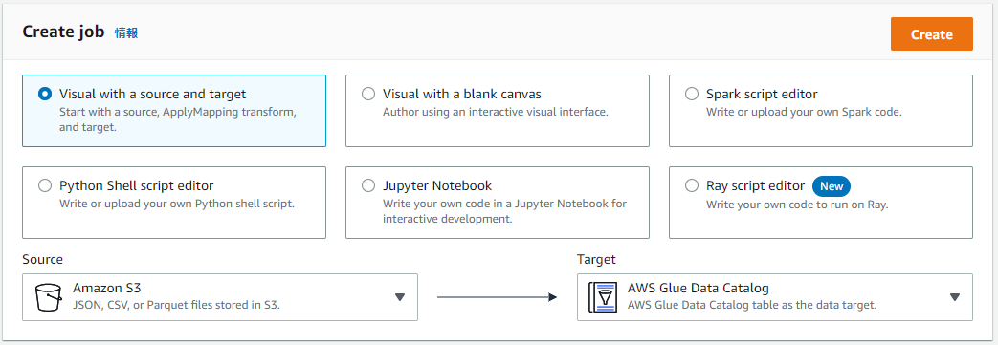The image size is (998, 345).
Task: Expand the Target dropdown arrow
Action: [x=955, y=296]
